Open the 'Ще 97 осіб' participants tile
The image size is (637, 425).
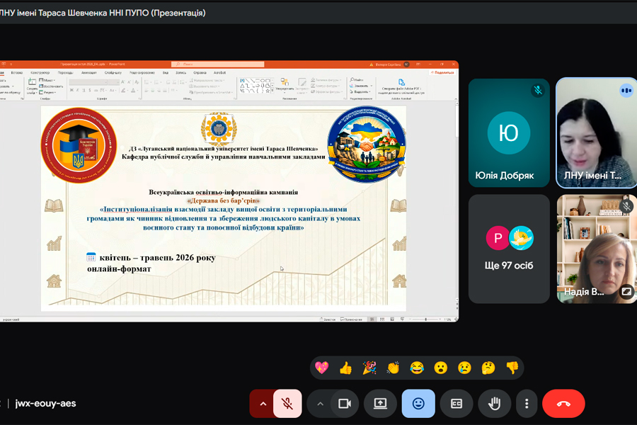pyautogui.click(x=509, y=249)
